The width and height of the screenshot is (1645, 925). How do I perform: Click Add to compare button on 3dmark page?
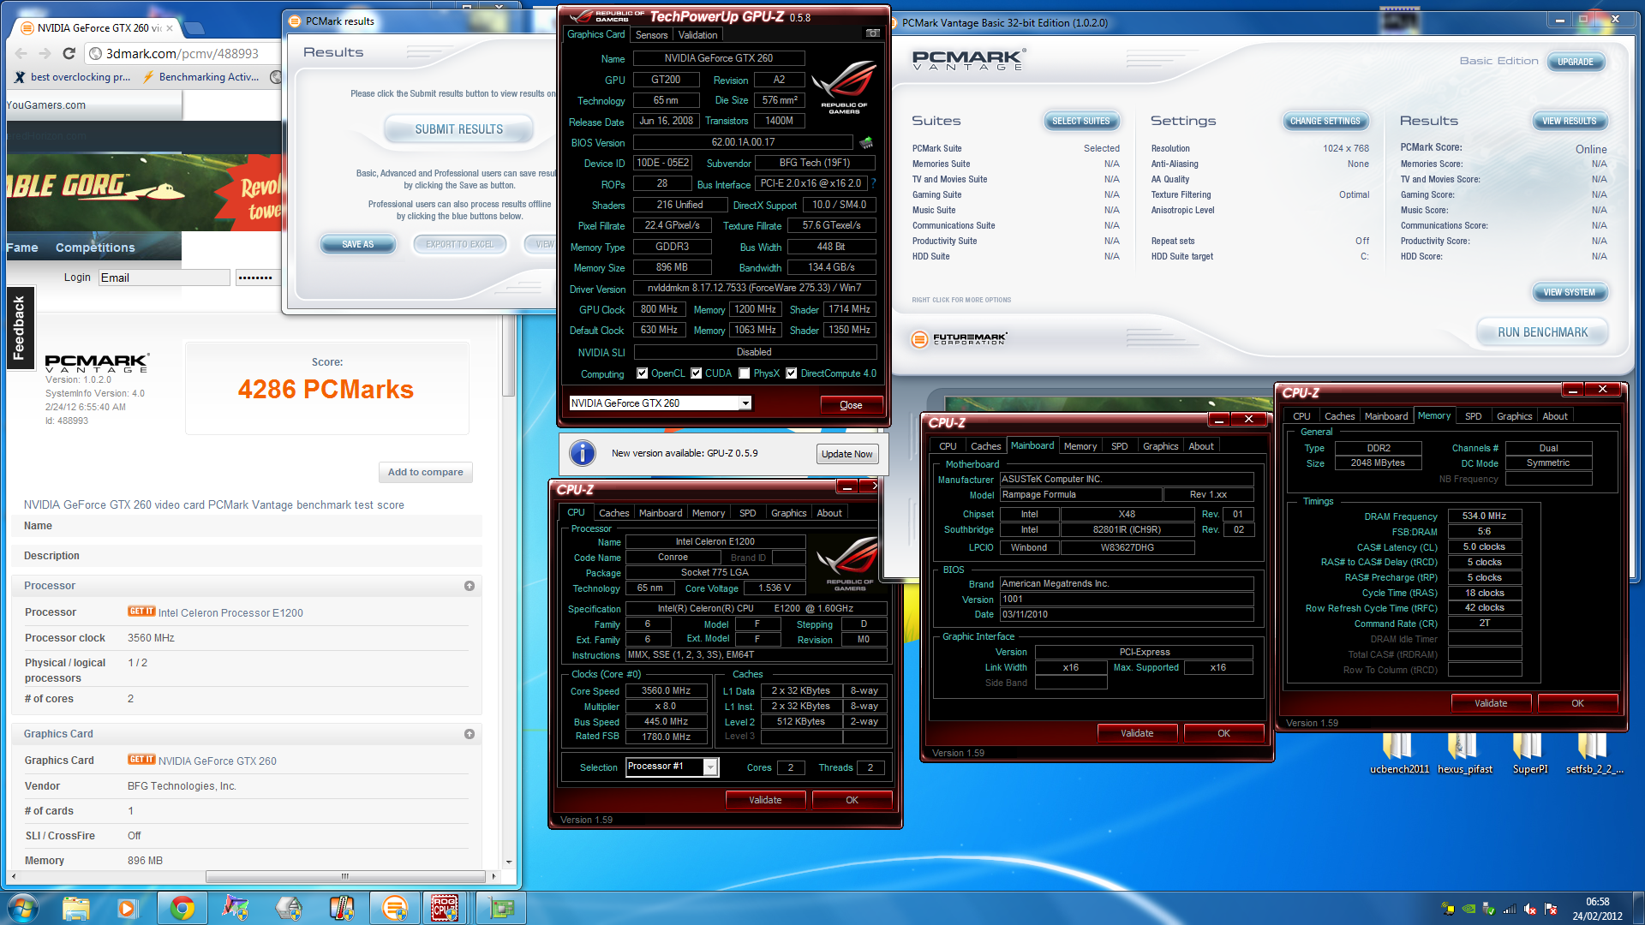tap(425, 472)
